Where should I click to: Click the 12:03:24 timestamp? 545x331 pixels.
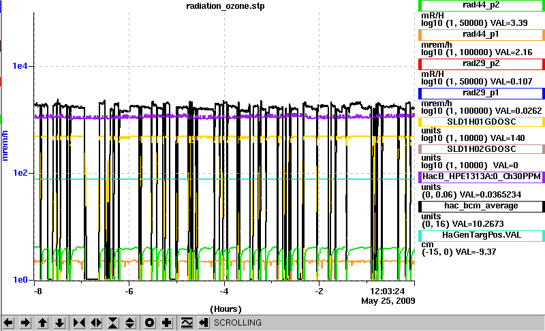(388, 291)
